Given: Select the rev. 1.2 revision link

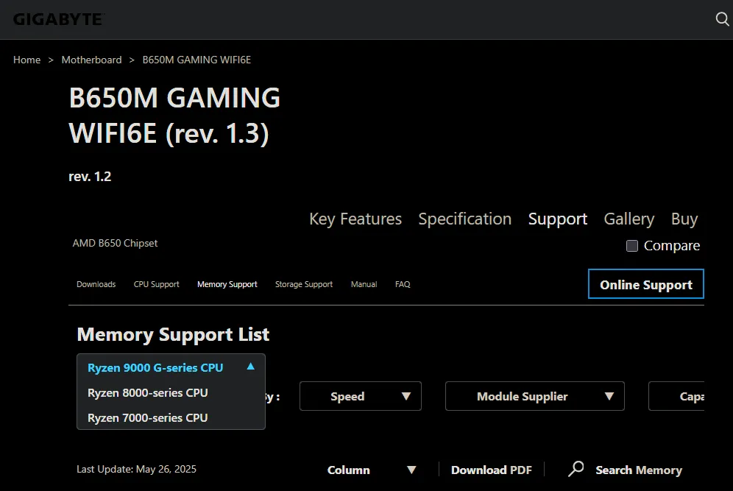Looking at the screenshot, I should click(x=90, y=176).
